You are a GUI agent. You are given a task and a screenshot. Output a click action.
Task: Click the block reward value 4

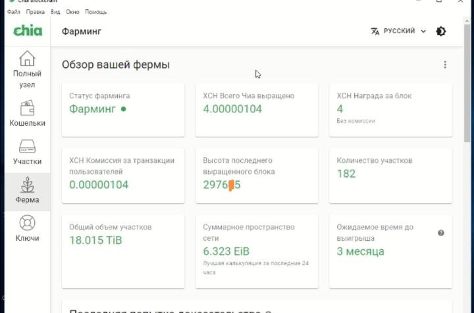340,109
